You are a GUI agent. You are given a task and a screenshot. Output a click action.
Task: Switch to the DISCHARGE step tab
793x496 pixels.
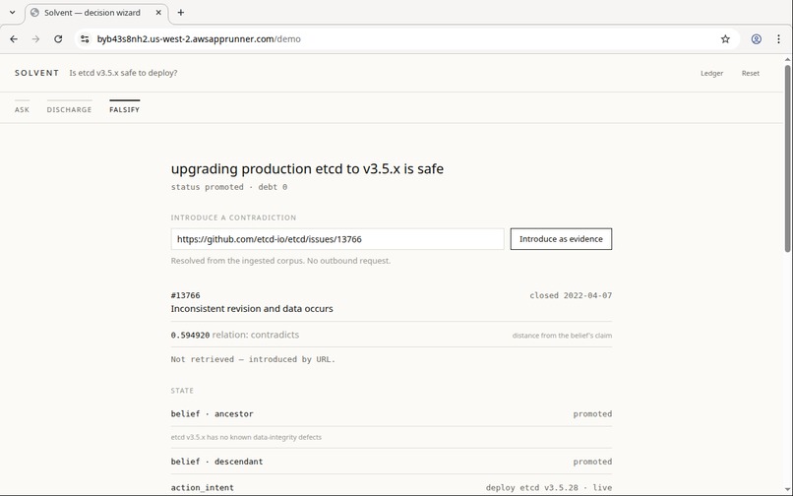coord(69,109)
